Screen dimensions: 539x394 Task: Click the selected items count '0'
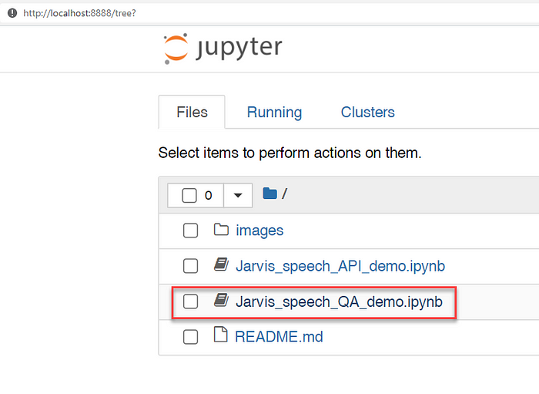(209, 195)
